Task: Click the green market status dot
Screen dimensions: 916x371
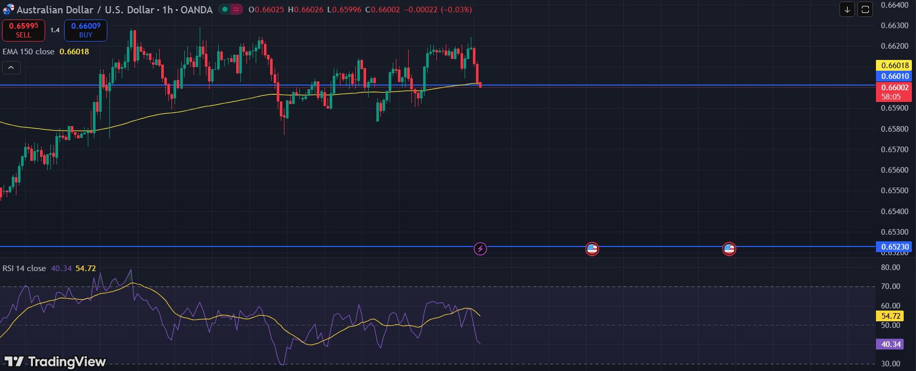Action: pyautogui.click(x=225, y=9)
